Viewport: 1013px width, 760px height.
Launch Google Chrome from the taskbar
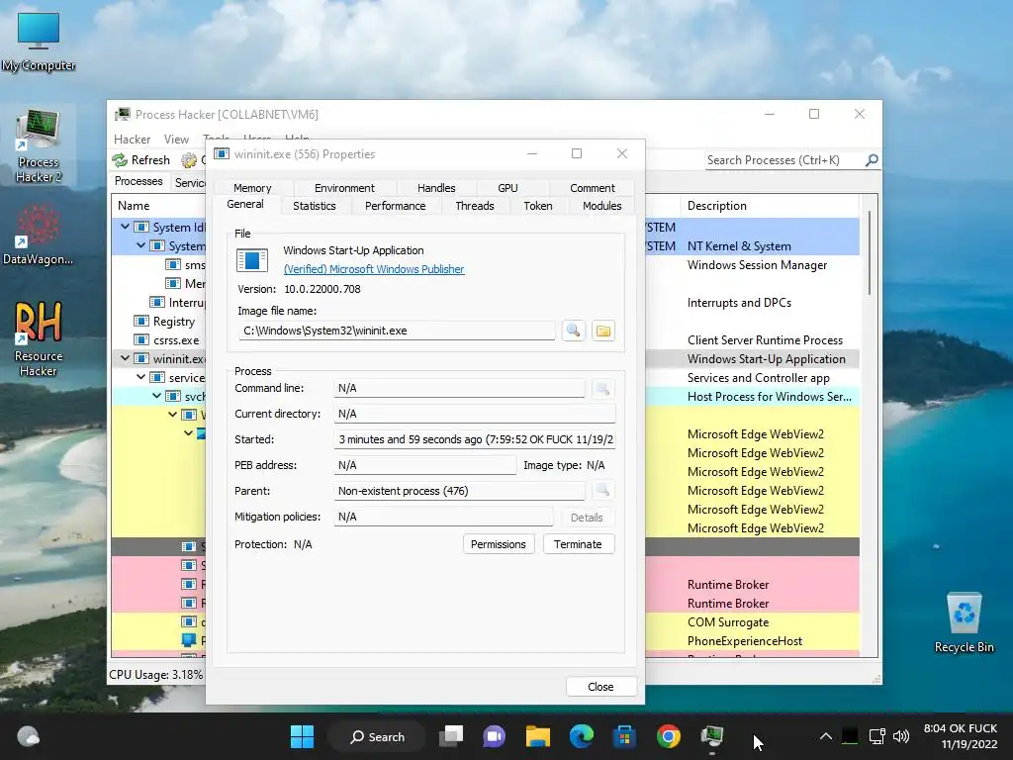(x=668, y=736)
